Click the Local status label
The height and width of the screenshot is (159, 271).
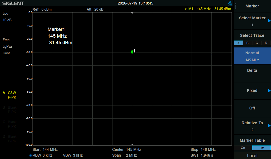(x=252, y=156)
